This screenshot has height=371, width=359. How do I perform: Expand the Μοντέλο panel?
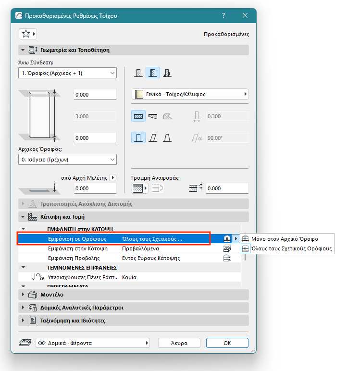pyautogui.click(x=23, y=295)
